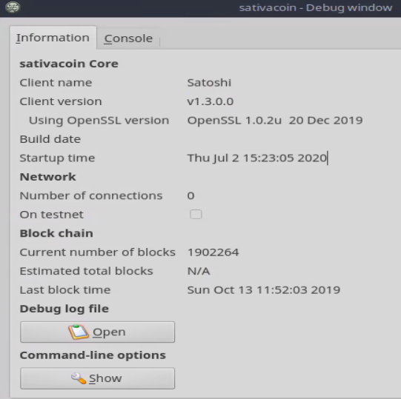
Task: Click the Debug window title bar text
Action: pyautogui.click(x=316, y=7)
